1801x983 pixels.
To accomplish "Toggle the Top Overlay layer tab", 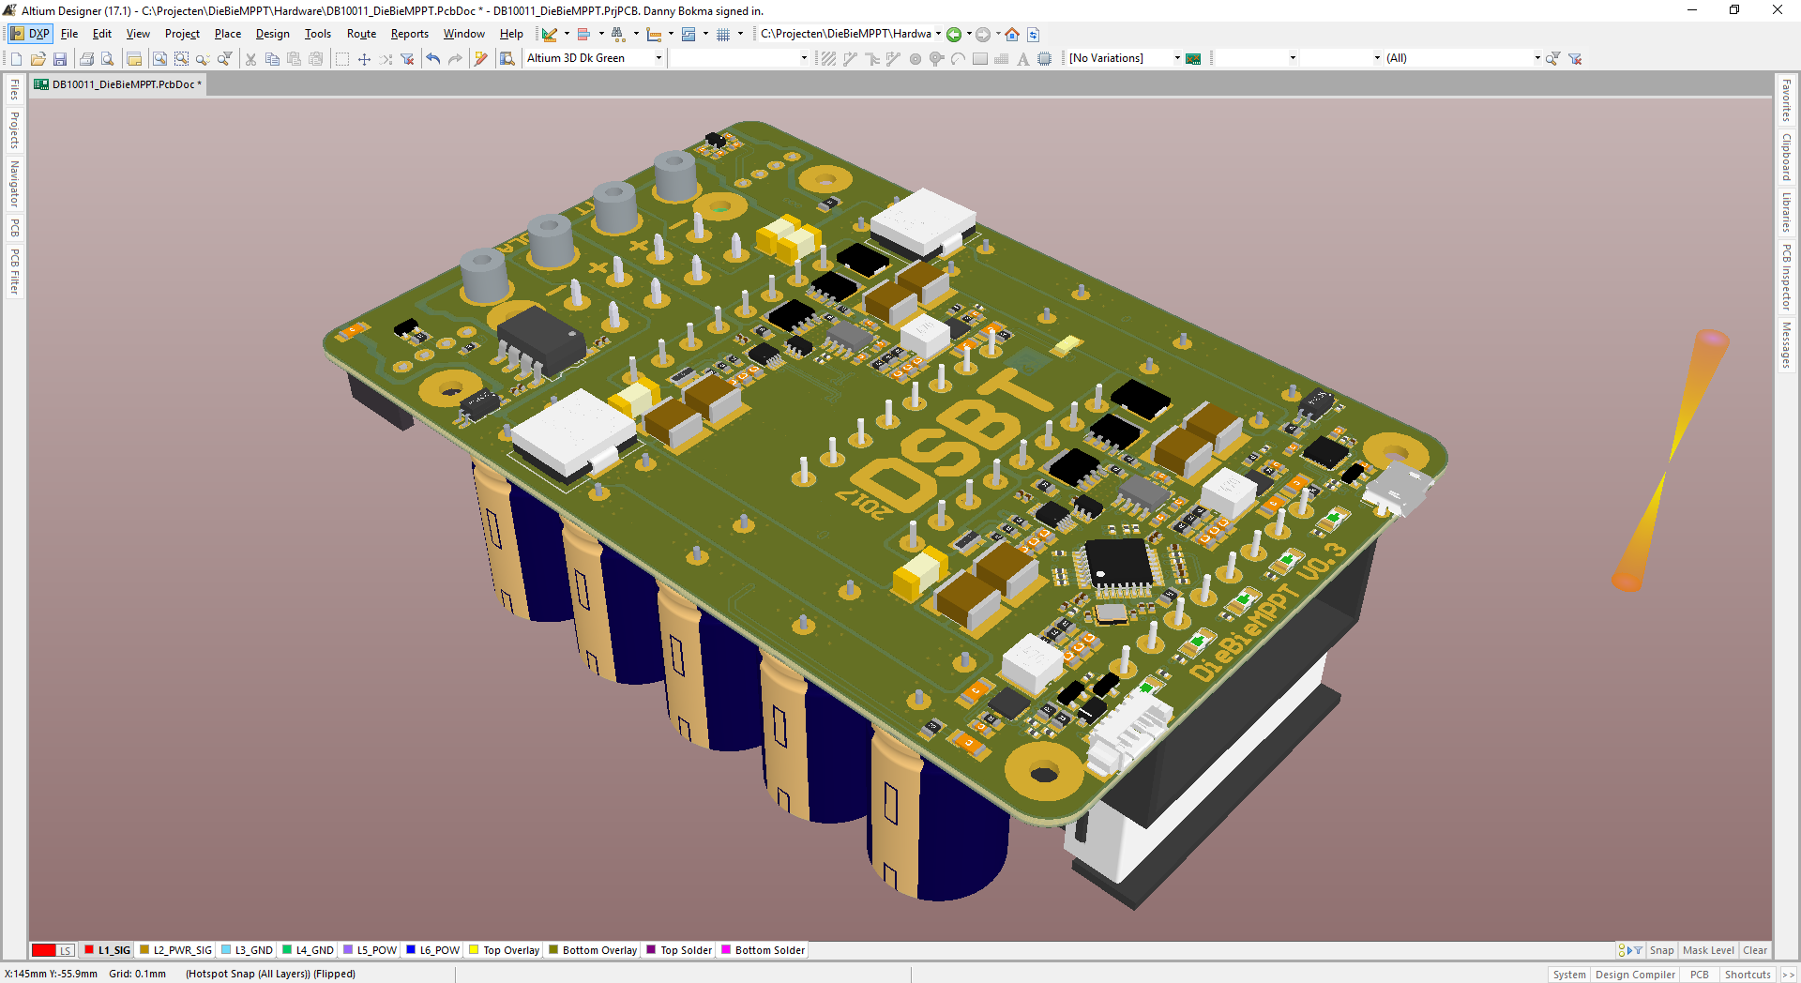I will coord(504,950).
